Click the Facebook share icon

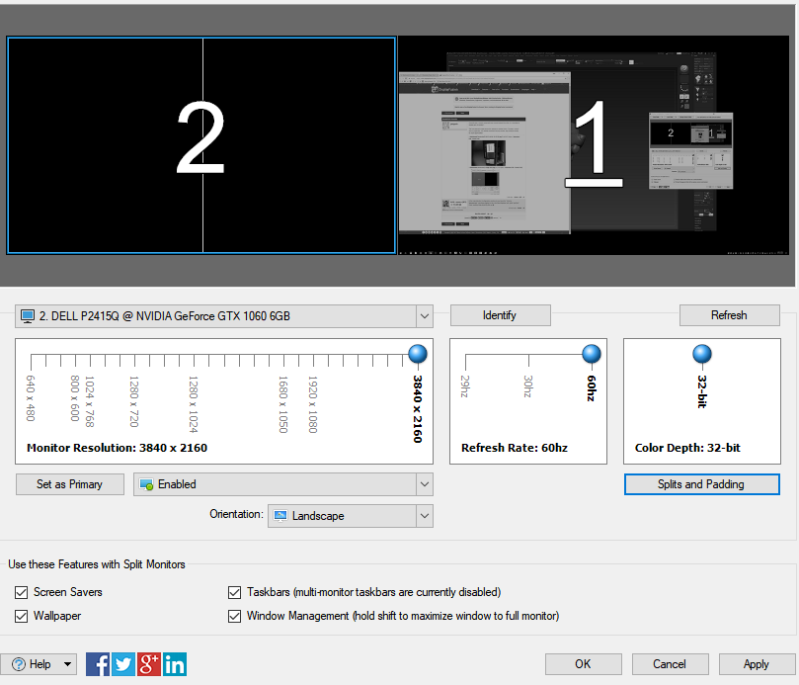[98, 664]
